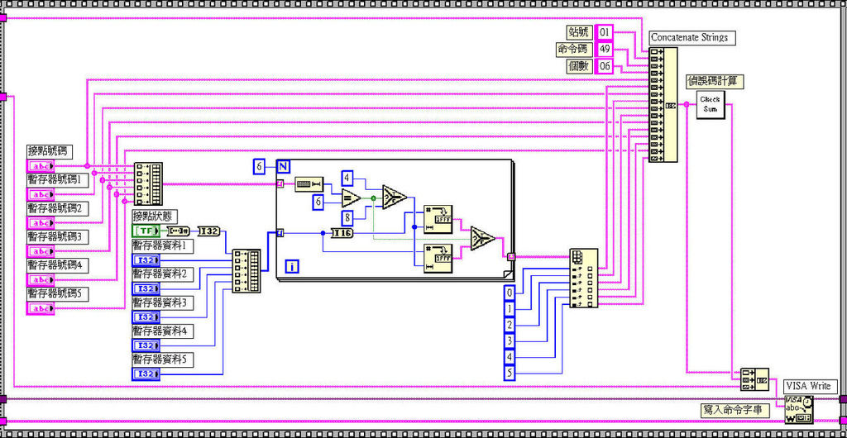Click the pink string input tunnel on the loop
847x438 pixels.
(280, 184)
